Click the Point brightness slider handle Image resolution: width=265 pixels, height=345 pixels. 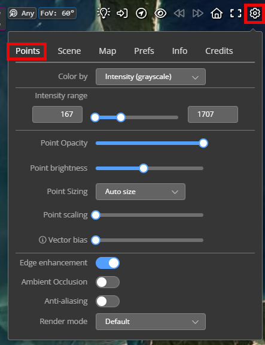point(144,168)
